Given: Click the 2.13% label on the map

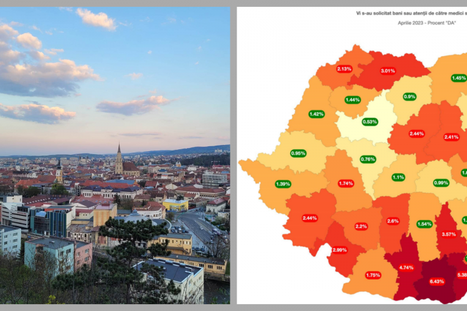Looking at the screenshot, I should (344, 69).
